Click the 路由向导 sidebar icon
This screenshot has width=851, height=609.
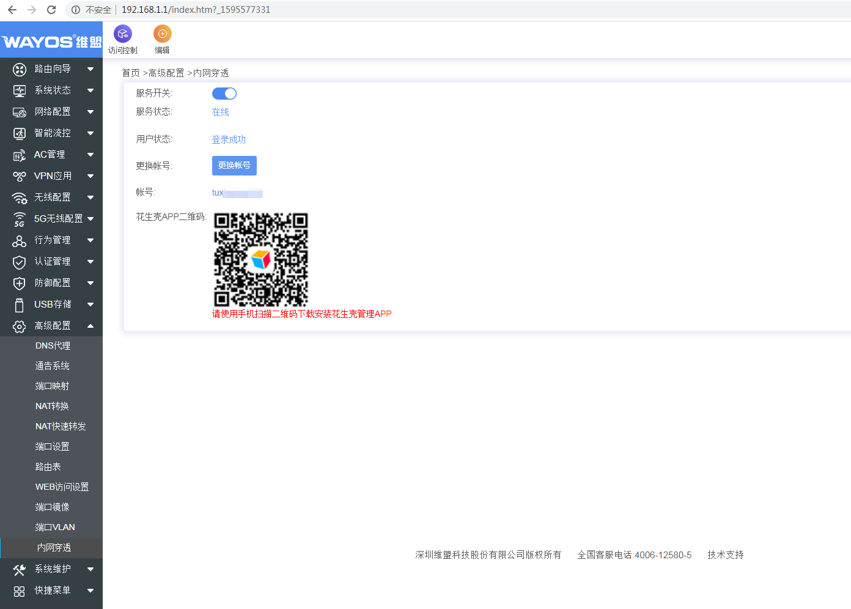click(x=20, y=69)
